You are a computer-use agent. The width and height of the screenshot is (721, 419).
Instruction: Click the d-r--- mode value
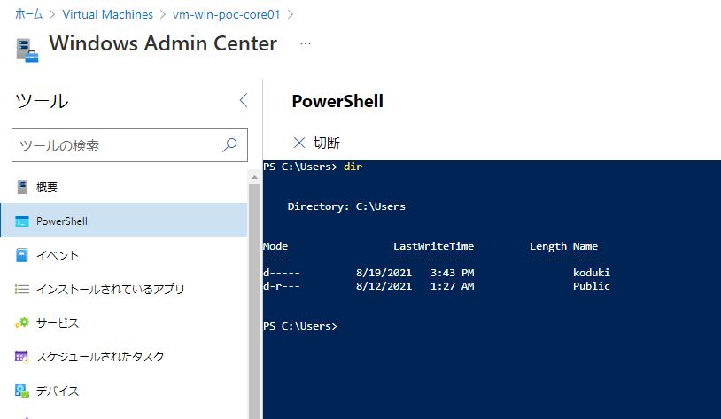(282, 286)
